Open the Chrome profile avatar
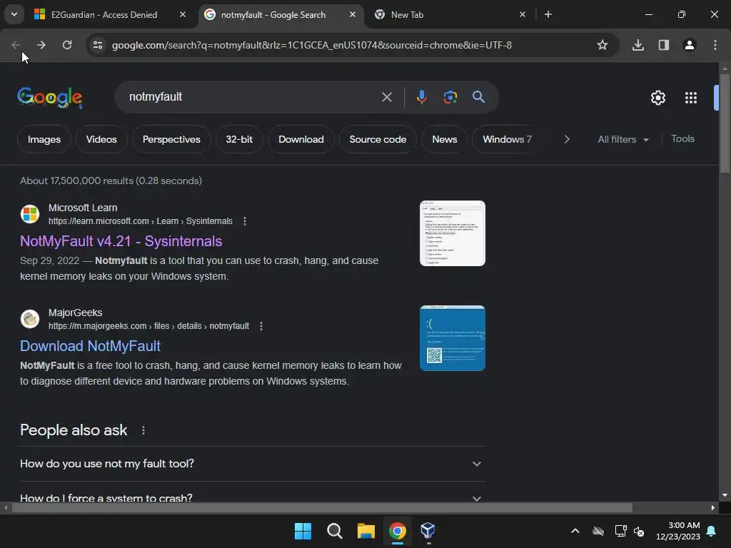This screenshot has width=731, height=548. 689,45
